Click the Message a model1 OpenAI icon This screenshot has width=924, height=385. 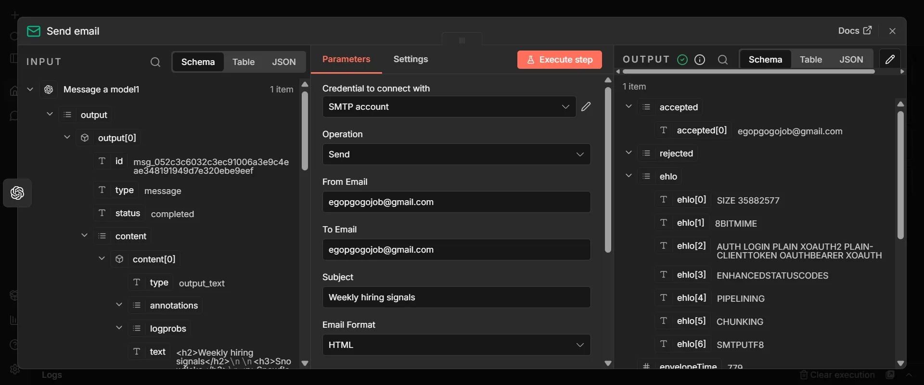pos(49,90)
